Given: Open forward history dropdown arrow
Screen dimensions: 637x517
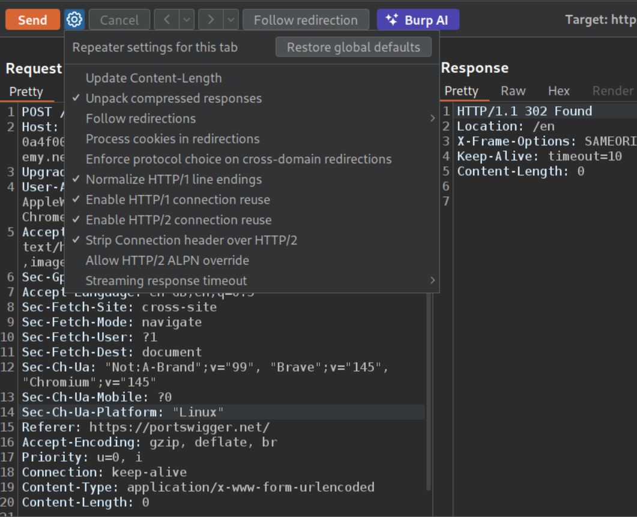Looking at the screenshot, I should pyautogui.click(x=231, y=20).
